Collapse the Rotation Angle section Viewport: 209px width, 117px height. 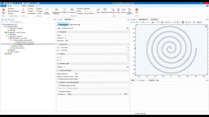(x=58, y=64)
